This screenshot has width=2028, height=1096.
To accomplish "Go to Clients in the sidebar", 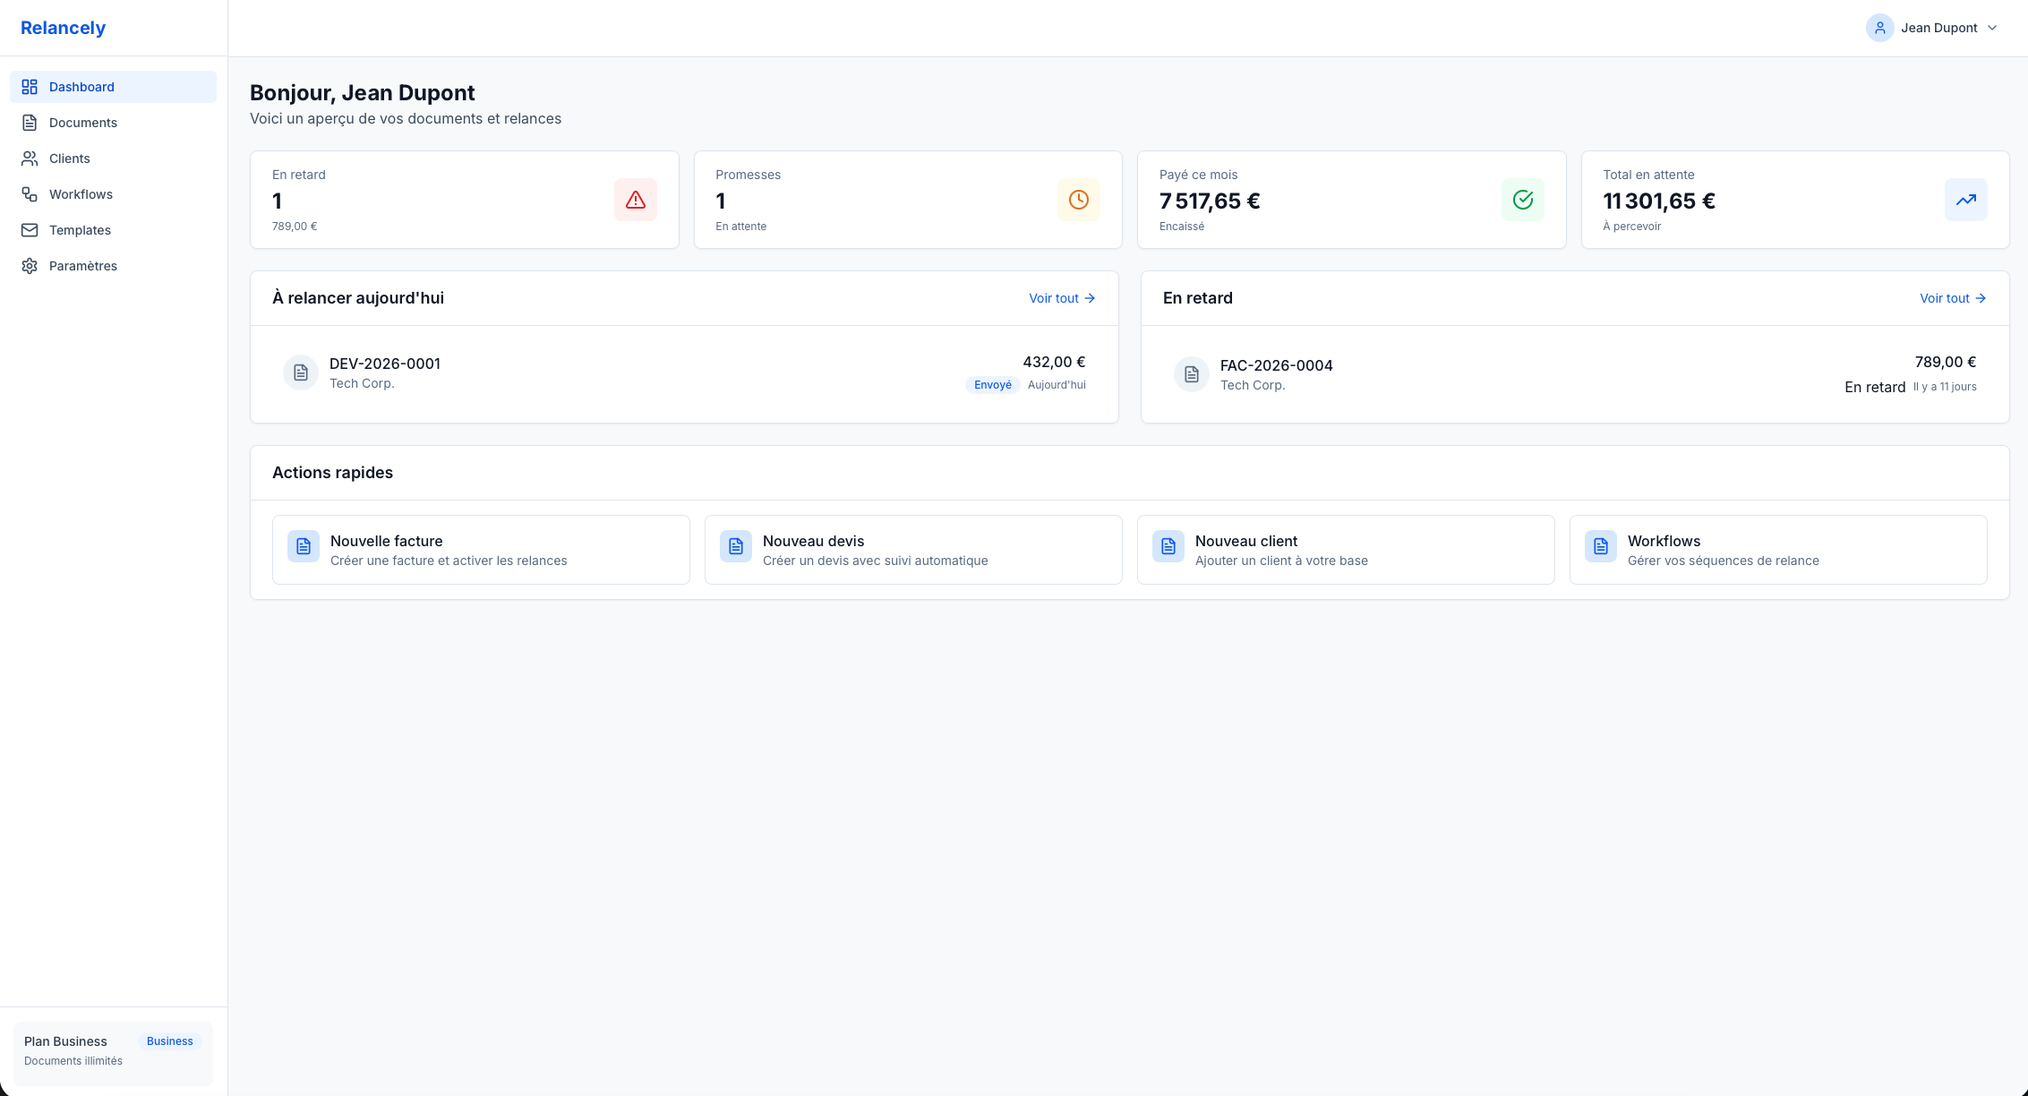I will coord(69,158).
